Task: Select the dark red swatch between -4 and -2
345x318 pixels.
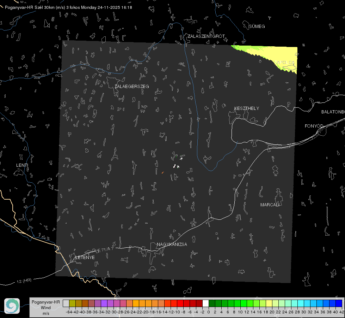Action: pyautogui.click(x=199, y=304)
